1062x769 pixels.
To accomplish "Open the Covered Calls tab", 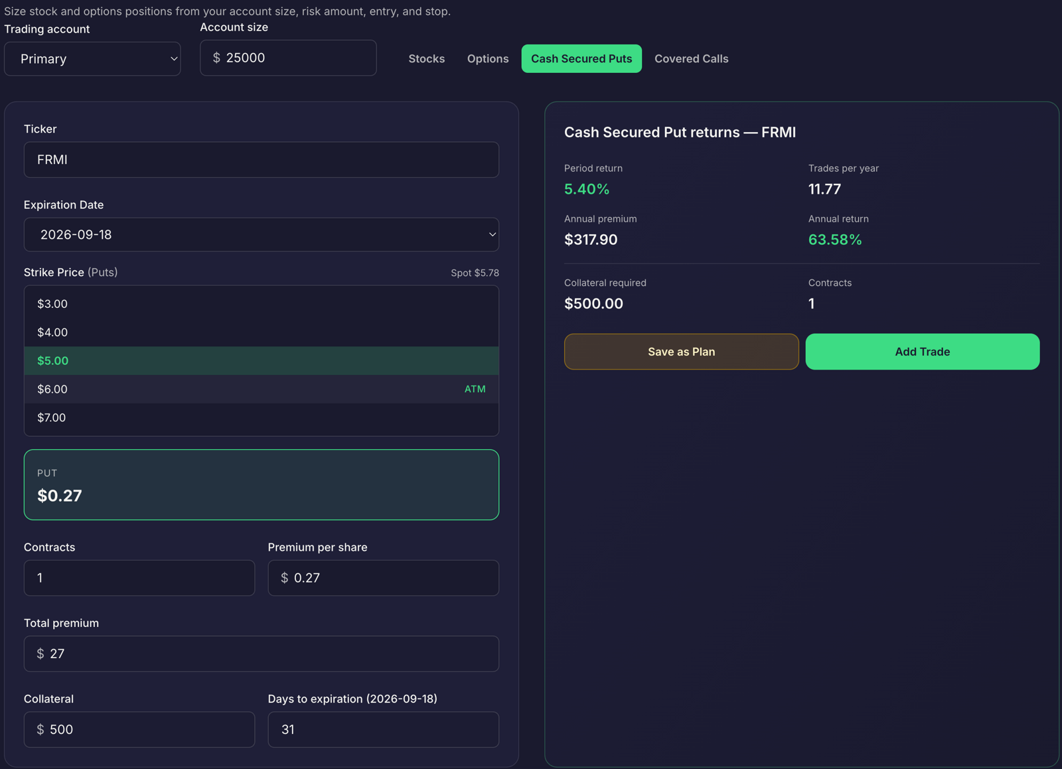I will click(691, 59).
